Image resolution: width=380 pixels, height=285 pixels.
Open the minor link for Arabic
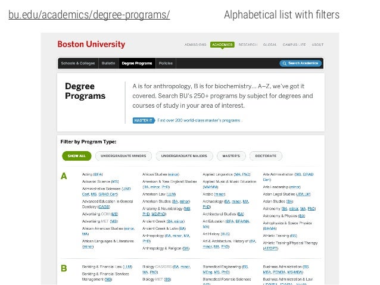coord(220,194)
